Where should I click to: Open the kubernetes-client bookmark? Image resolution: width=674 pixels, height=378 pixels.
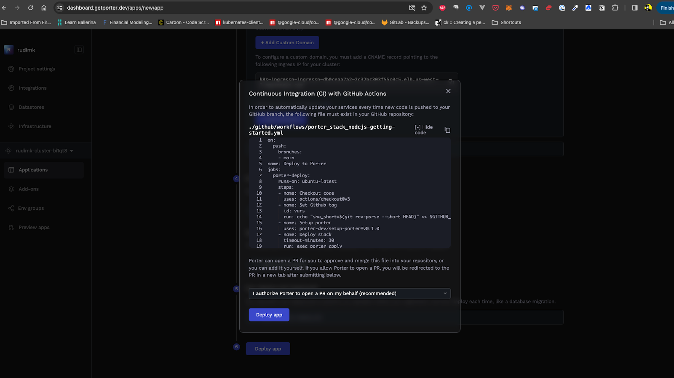pyautogui.click(x=239, y=22)
